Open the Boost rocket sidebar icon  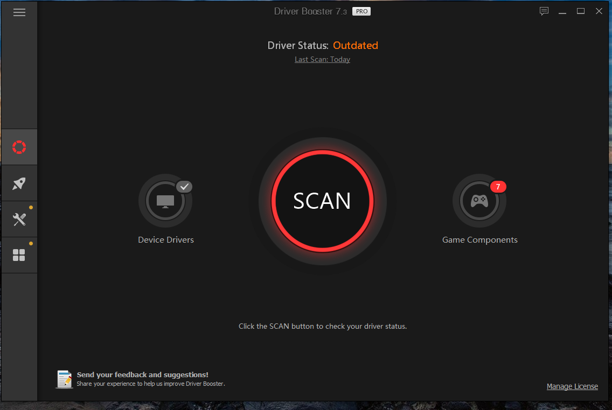19,183
